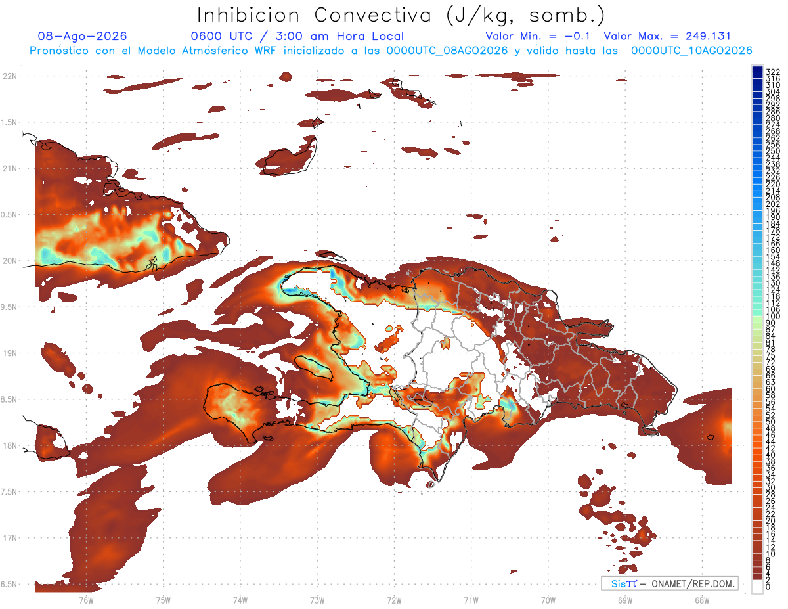Click the color bar value 250
This screenshot has width=788, height=609.
pos(772,151)
